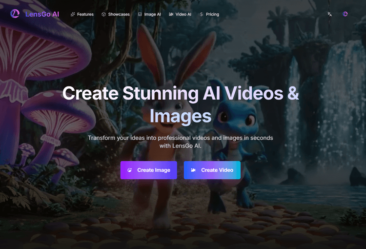
Task: Open the language translation switcher
Action: pyautogui.click(x=330, y=14)
